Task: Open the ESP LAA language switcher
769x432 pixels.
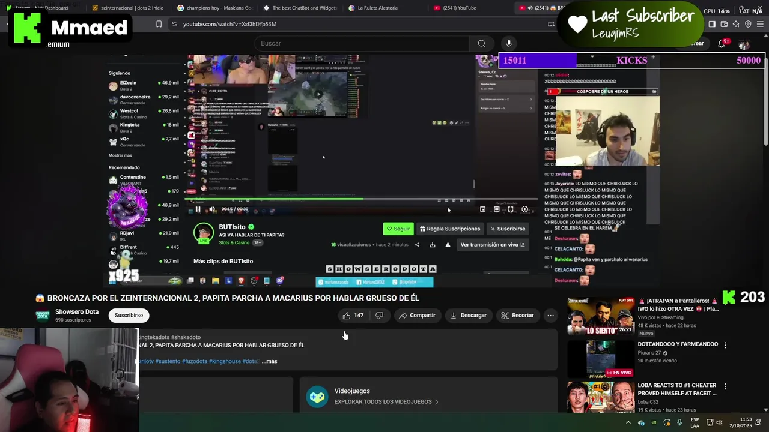Action: 695,423
